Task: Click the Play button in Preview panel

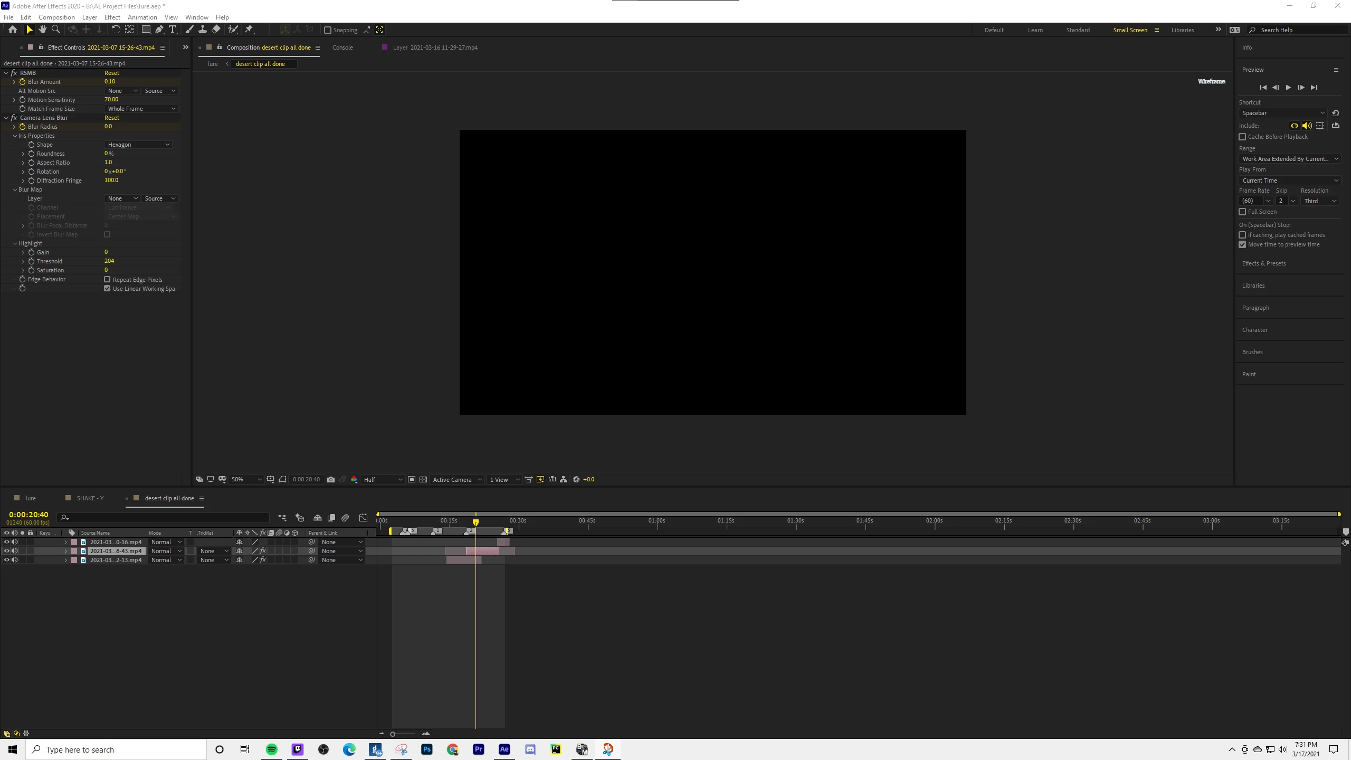Action: 1288,88
